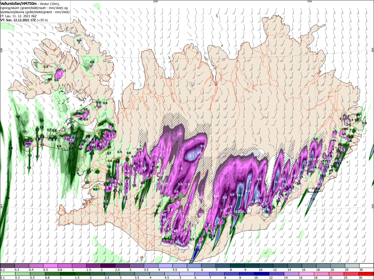This screenshot has height=280, width=374.
Task: Click the upper-row swatch between 25 and 30
Action: [352, 266]
